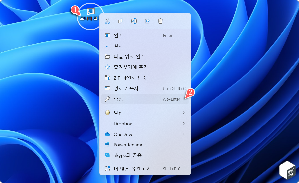
Task: Click the Skype logo icon
Action: tap(107, 155)
